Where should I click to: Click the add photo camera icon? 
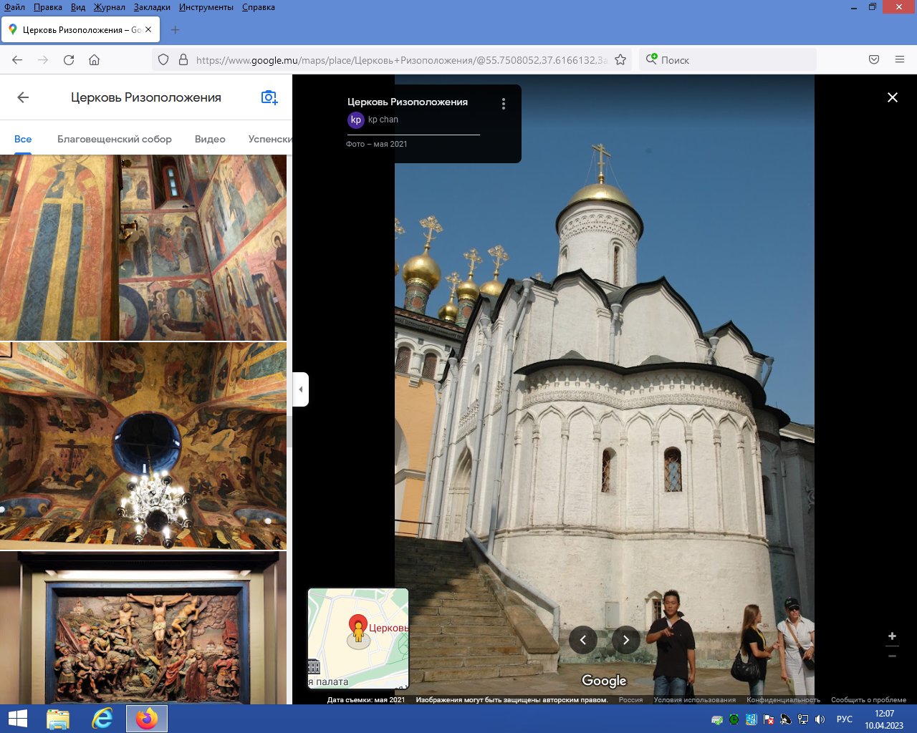tap(269, 97)
